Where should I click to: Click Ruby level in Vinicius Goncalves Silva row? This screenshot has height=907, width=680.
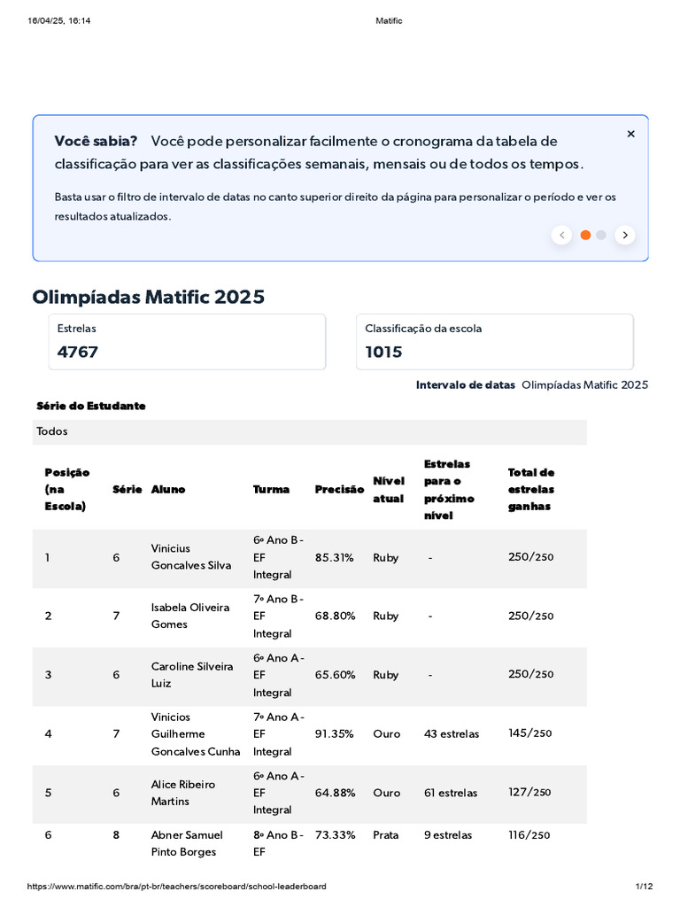pos(386,558)
